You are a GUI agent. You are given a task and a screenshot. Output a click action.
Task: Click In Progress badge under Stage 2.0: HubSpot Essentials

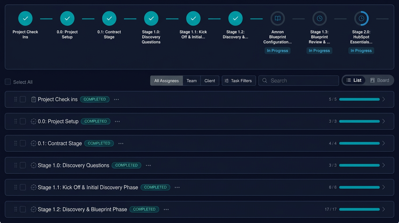361,51
